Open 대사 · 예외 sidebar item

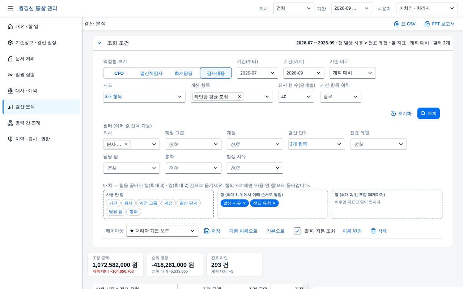(x=41, y=91)
